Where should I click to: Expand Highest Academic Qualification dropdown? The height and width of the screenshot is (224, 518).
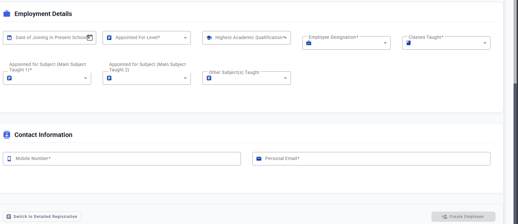[285, 38]
